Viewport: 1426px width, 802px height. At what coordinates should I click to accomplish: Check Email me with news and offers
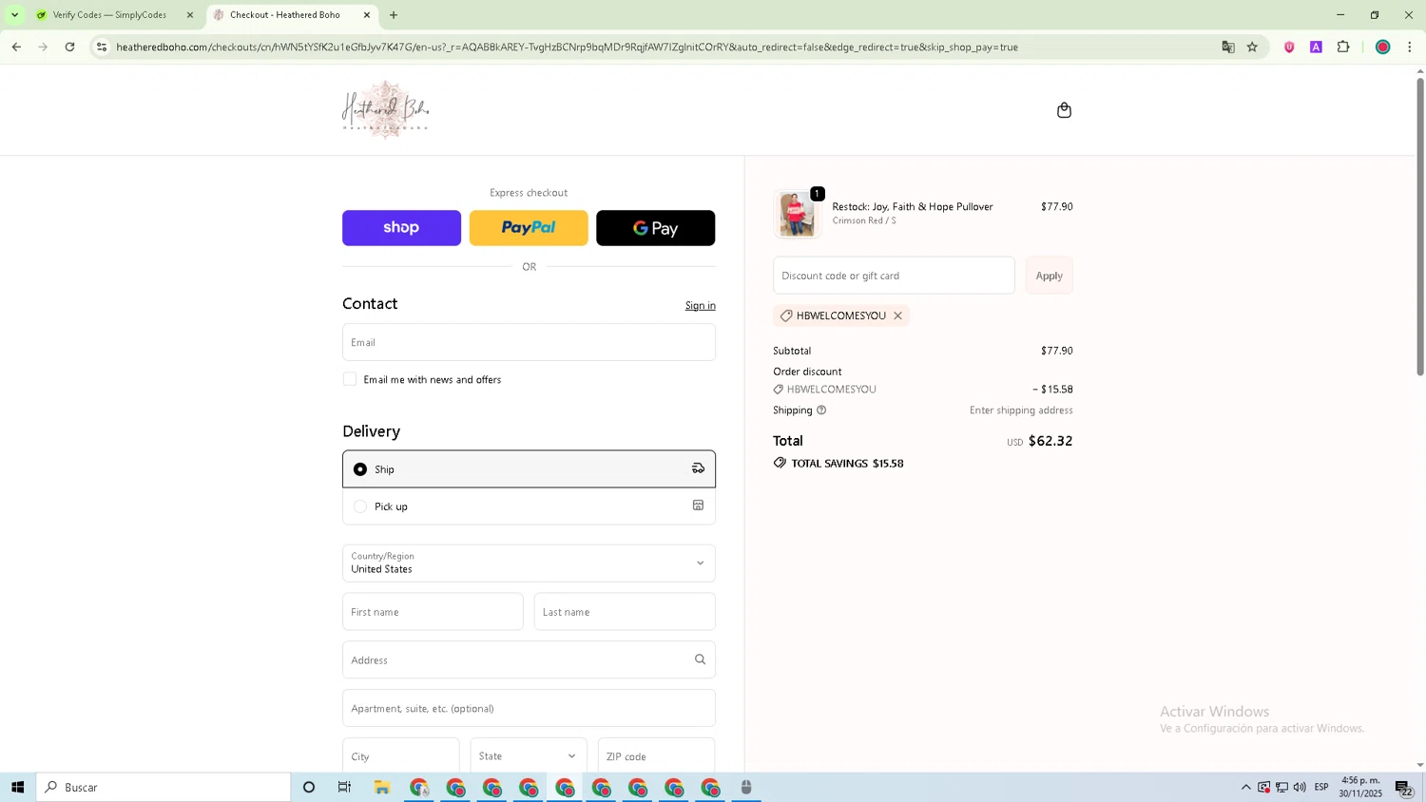pyautogui.click(x=350, y=379)
